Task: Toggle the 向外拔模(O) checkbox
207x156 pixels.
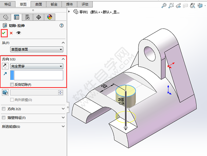Action: 12,100
